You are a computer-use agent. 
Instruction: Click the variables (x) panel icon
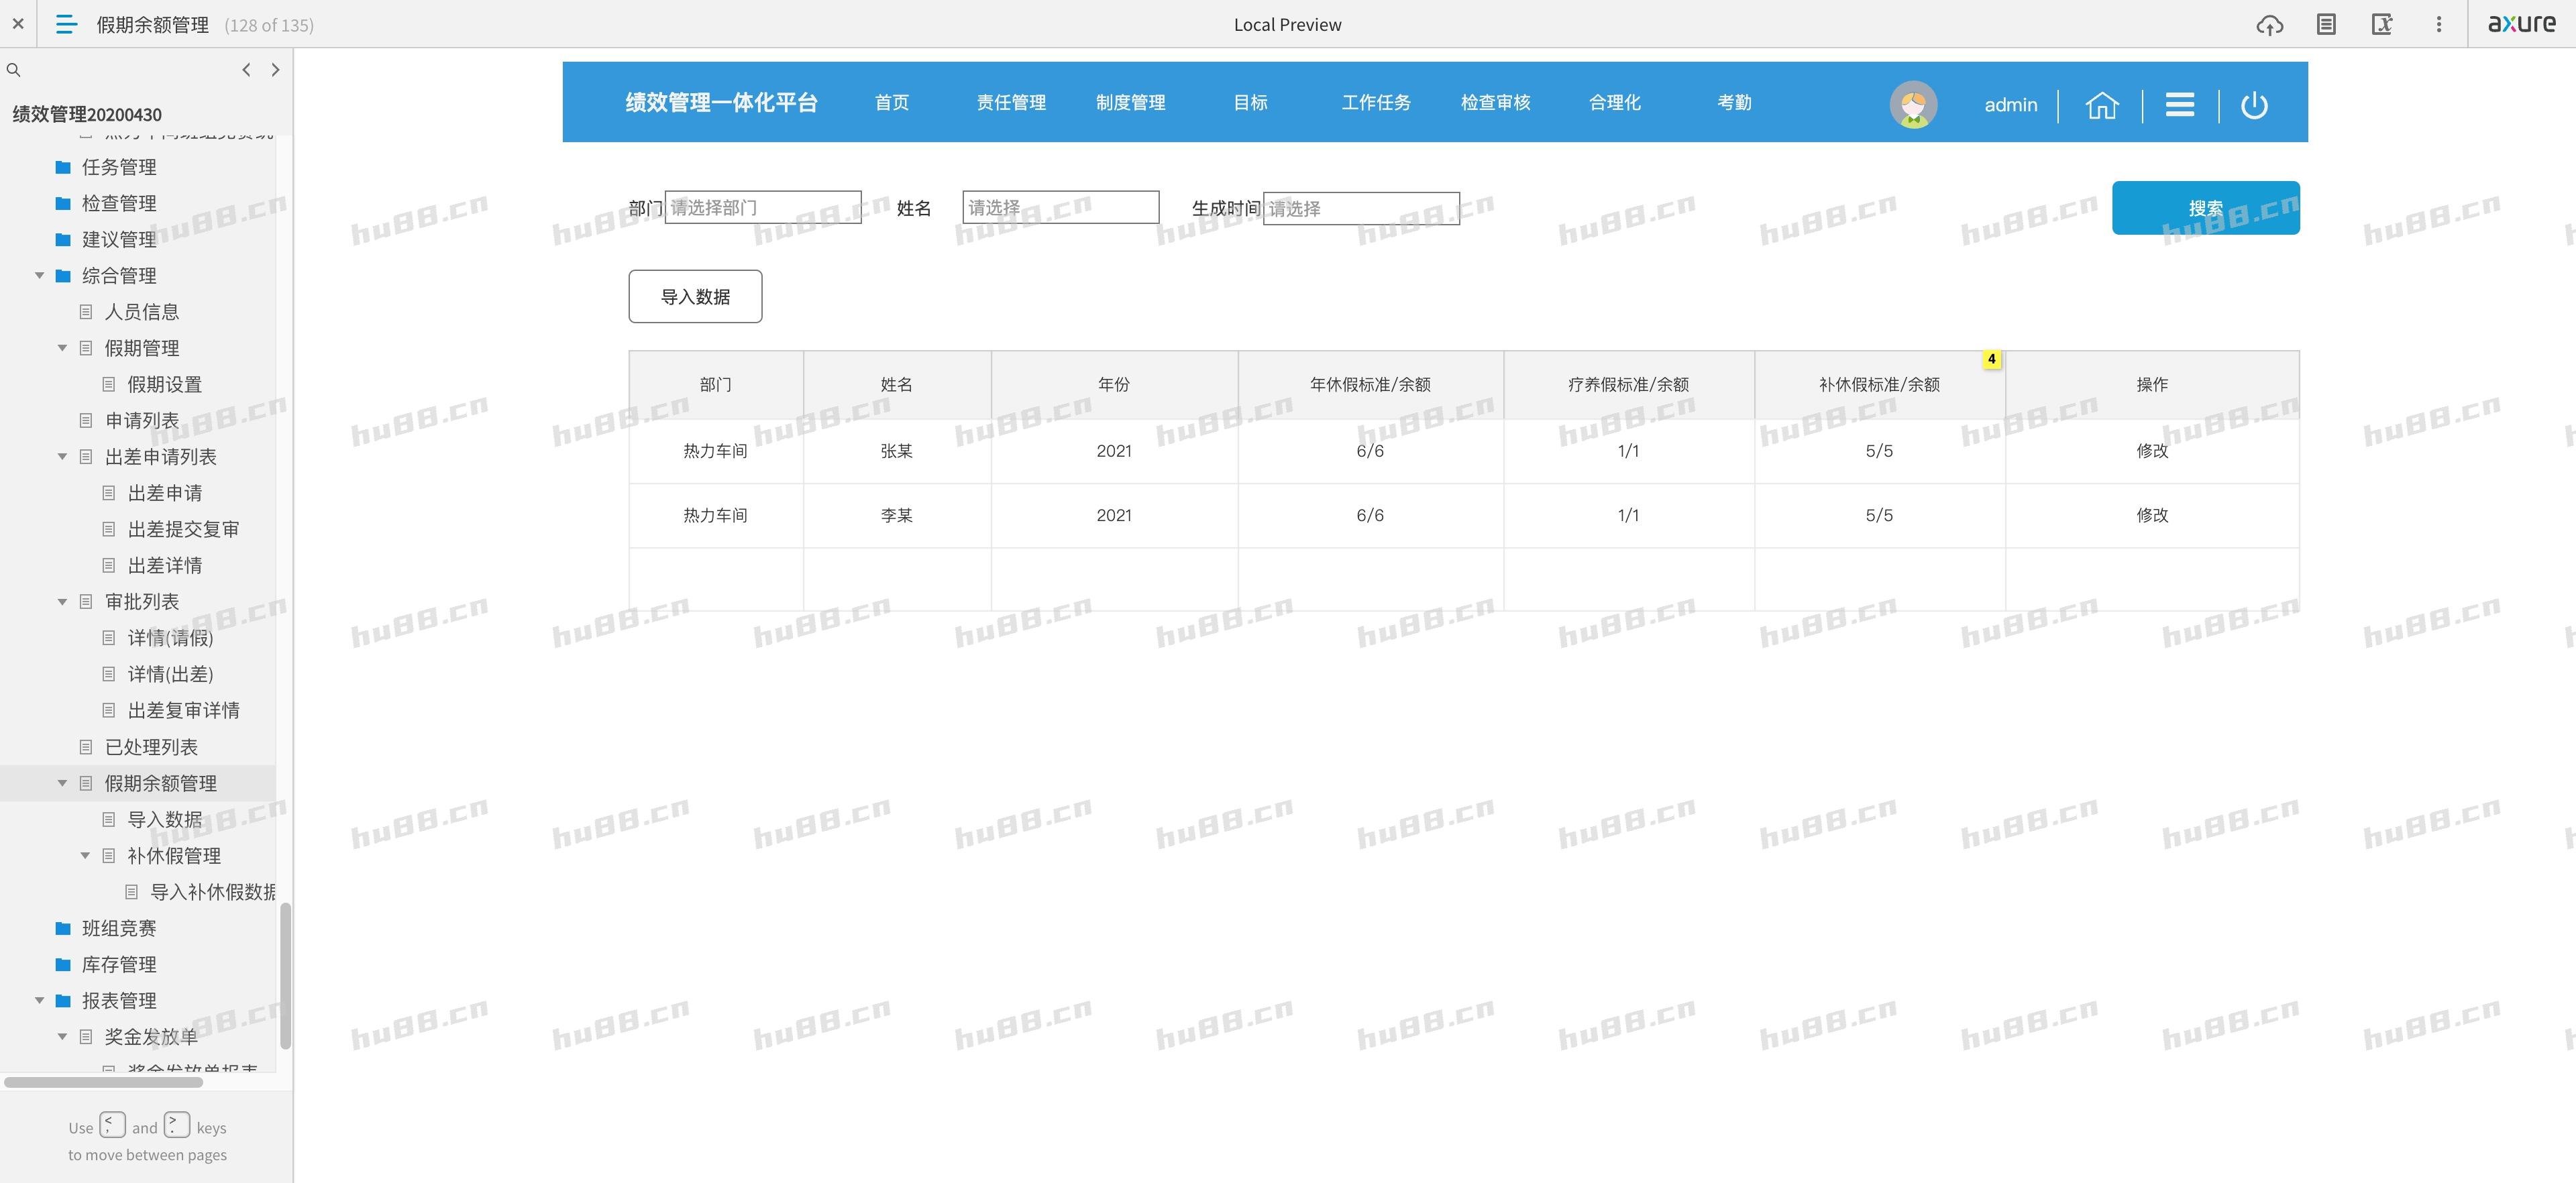[x=2382, y=25]
